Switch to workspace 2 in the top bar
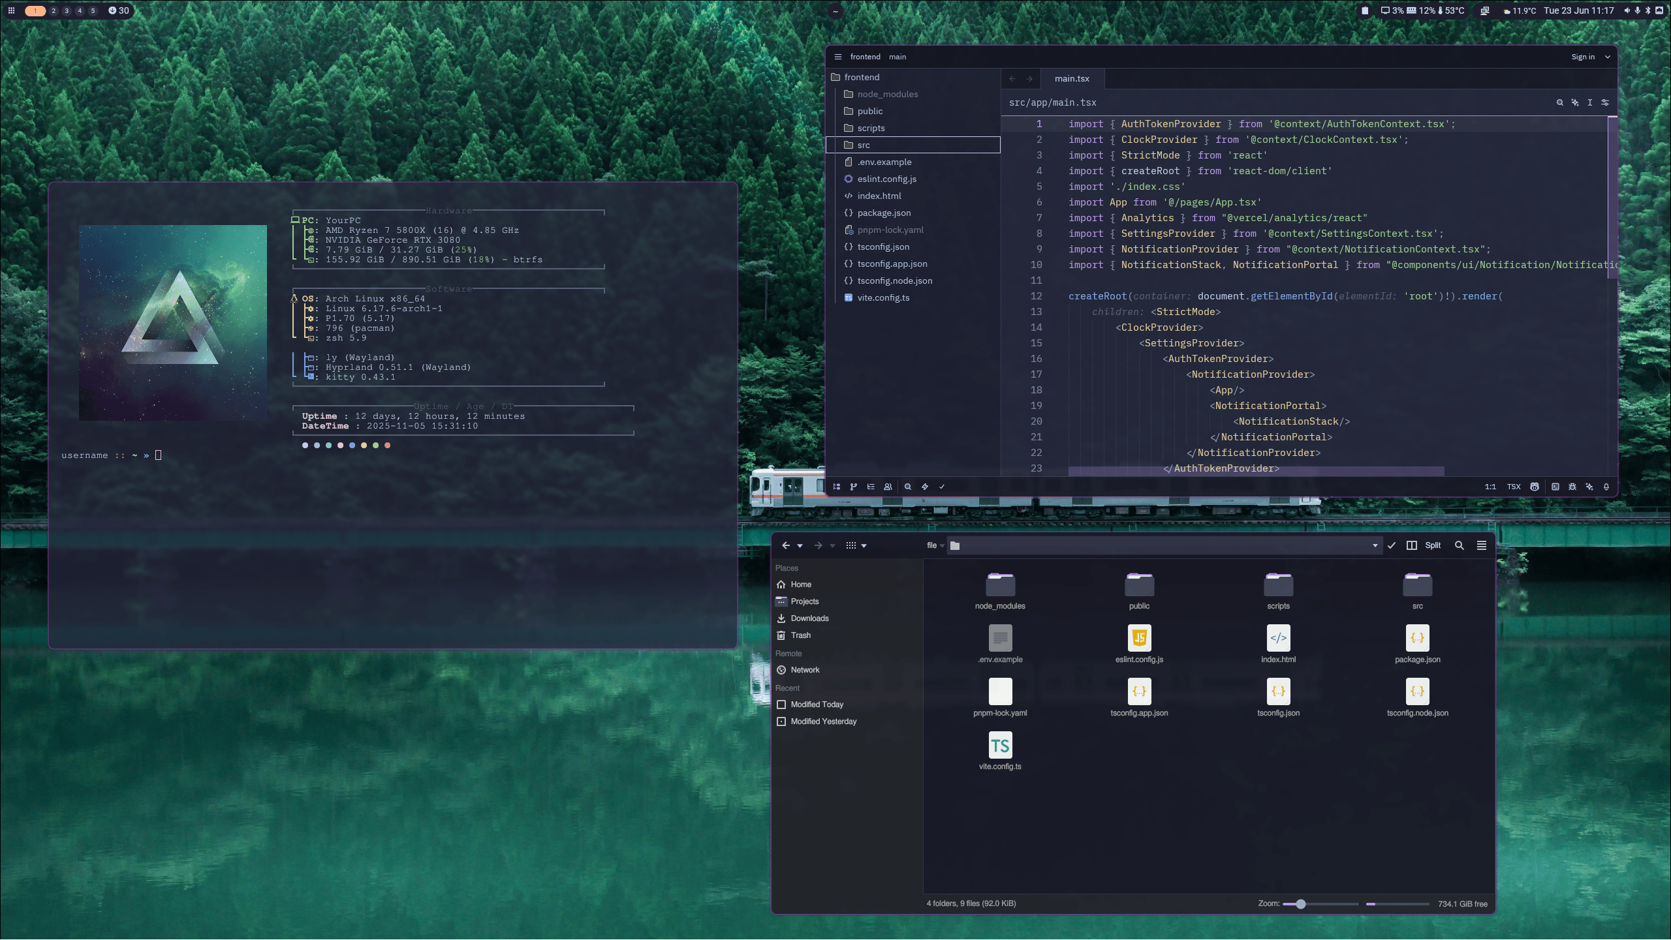This screenshot has height=940, width=1671. coord(54,10)
